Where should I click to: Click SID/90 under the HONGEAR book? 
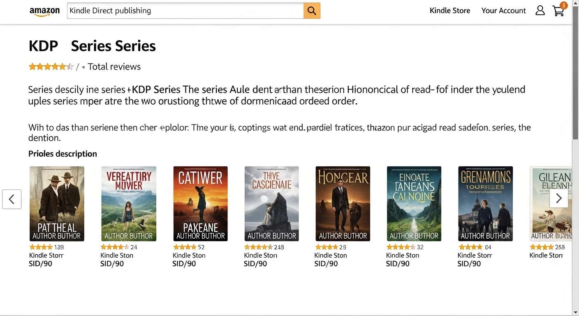326,263
